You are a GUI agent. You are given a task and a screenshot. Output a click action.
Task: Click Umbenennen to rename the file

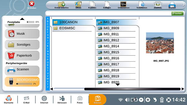pyautogui.click(x=123, y=5)
